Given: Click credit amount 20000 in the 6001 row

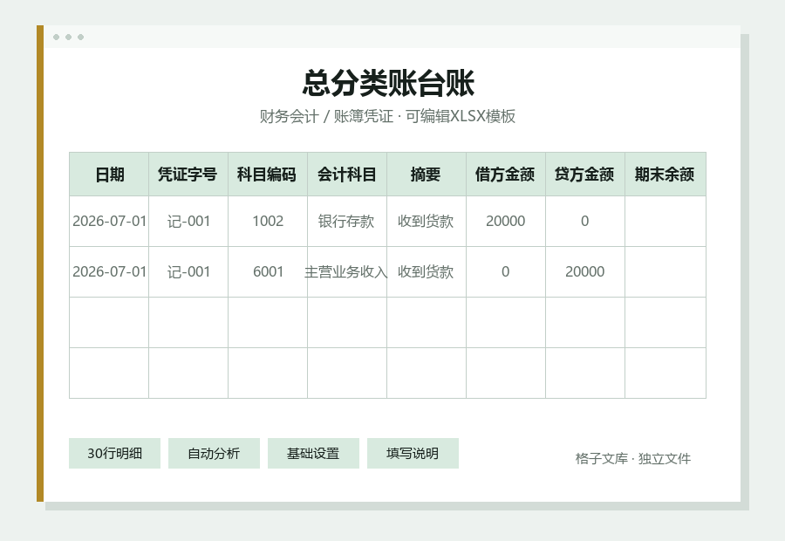Looking at the screenshot, I should pyautogui.click(x=584, y=271).
